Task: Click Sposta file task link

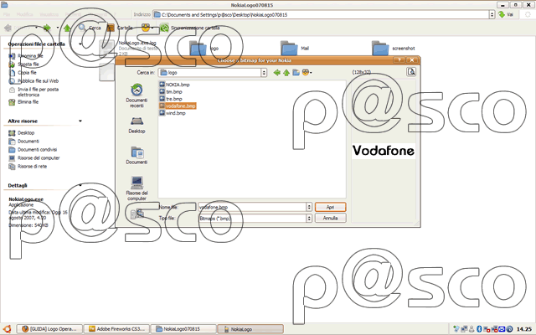Action: point(24,64)
